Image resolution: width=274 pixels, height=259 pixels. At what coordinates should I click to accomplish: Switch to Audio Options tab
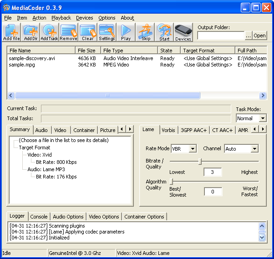tap(68, 217)
